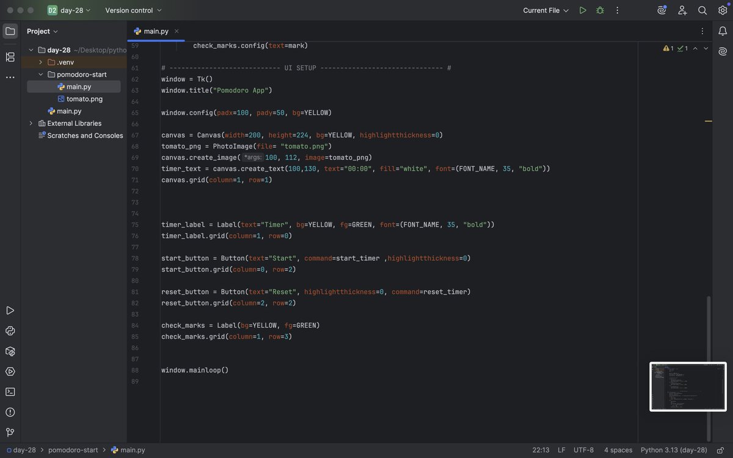Click the green checkmark typo indicator
This screenshot has width=733, height=458.
tap(682, 48)
